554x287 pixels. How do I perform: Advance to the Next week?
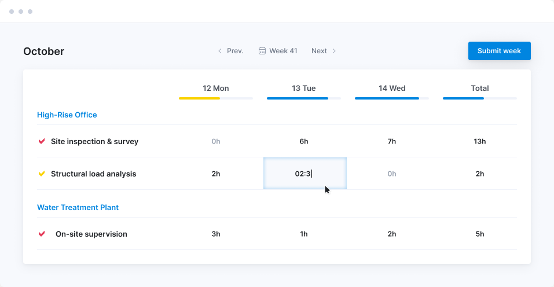point(324,51)
